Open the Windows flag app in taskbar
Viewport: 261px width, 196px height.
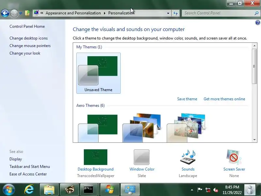point(110,189)
